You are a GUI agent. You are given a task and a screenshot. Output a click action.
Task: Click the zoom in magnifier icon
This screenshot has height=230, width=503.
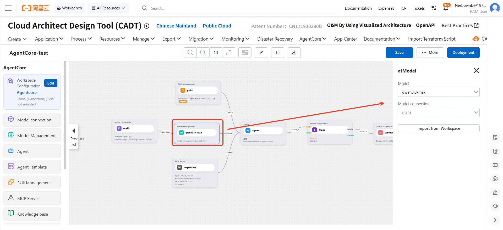coord(190,53)
